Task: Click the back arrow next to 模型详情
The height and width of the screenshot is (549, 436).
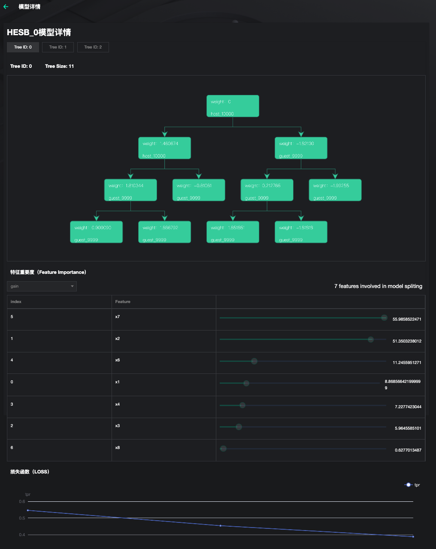Action: tap(6, 7)
